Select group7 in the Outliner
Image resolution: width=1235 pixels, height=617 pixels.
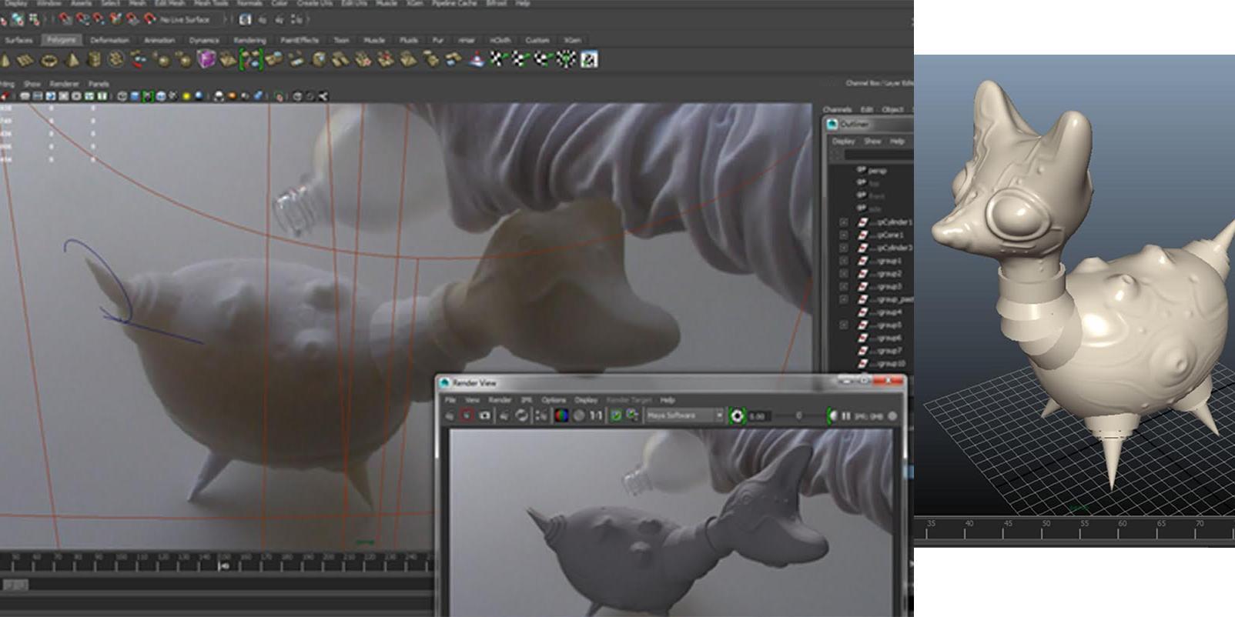pyautogui.click(x=887, y=350)
